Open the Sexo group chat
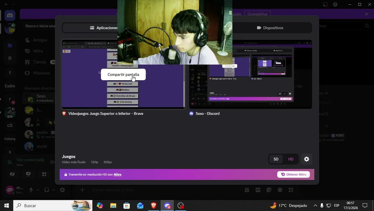Viewport: 374px width, 211px height. pyautogui.click(x=39, y=98)
